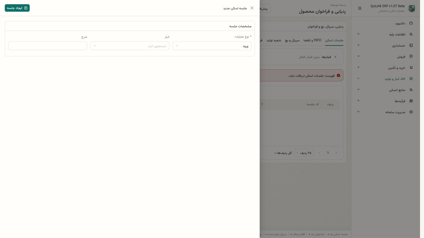This screenshot has width=424, height=238.
Task: Expand the فروش menu chevron
Action: pos(358,56)
